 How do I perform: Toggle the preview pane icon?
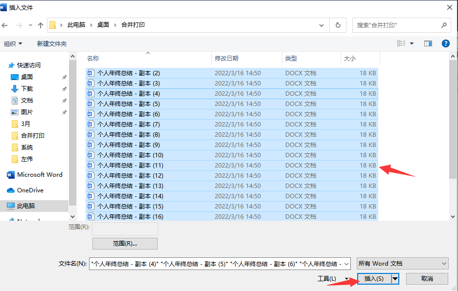[x=428, y=43]
